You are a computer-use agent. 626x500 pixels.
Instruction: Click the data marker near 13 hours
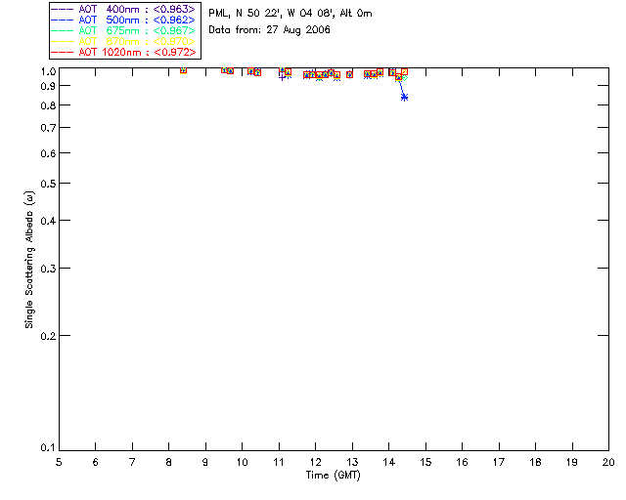coord(350,74)
